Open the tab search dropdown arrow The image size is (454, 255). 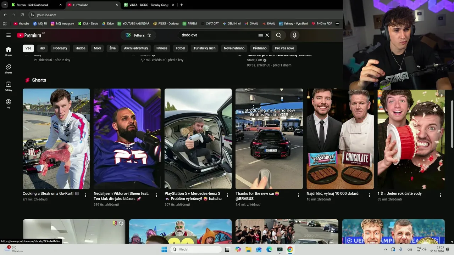(5, 5)
